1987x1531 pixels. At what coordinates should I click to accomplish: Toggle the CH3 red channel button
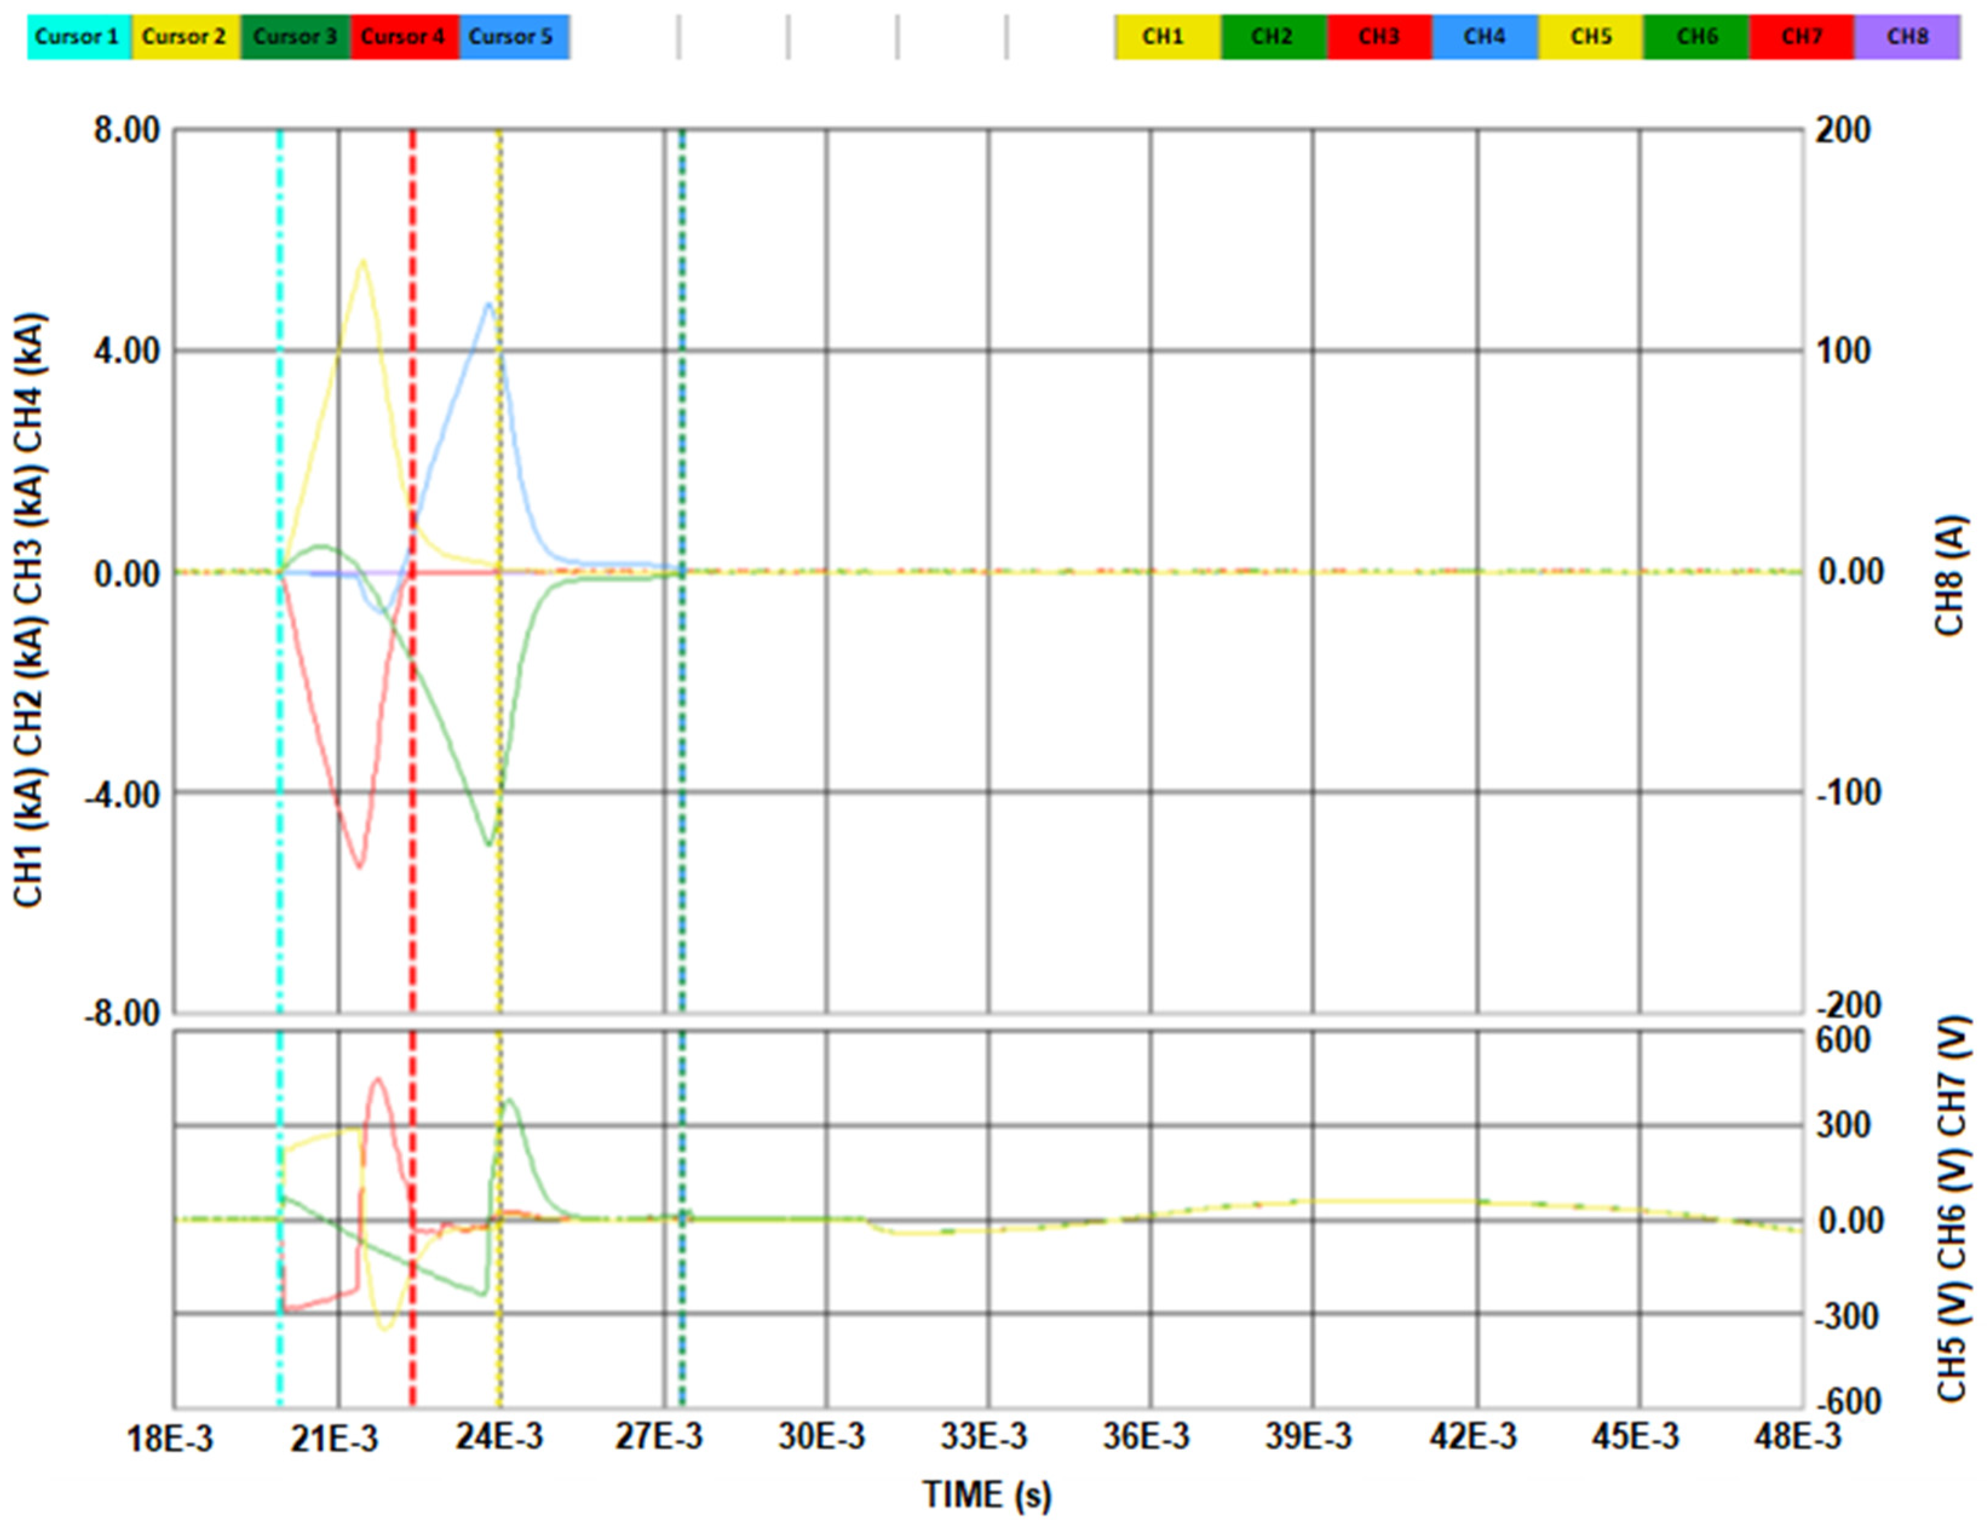pyautogui.click(x=1378, y=38)
